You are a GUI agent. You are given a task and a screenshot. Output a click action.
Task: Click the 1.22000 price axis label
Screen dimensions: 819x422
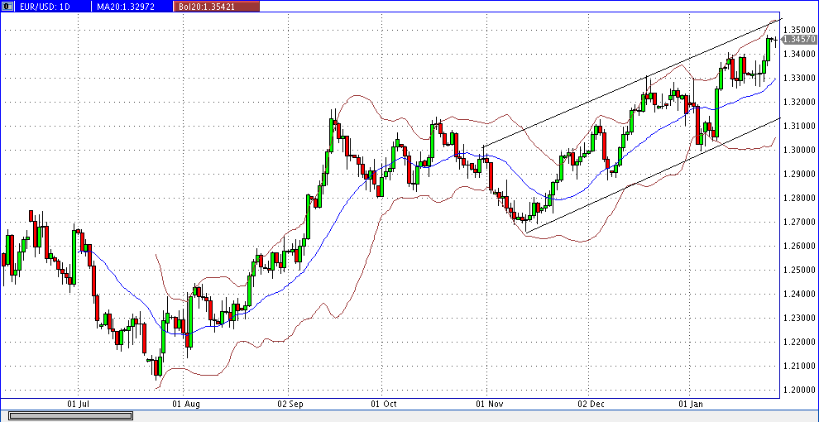798,342
